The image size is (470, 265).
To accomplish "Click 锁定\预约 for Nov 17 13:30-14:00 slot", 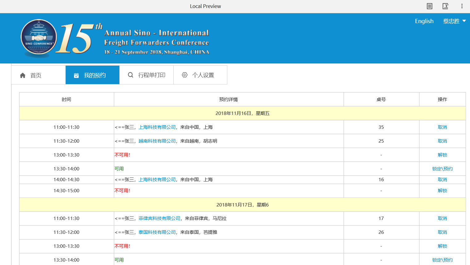I will click(x=442, y=260).
